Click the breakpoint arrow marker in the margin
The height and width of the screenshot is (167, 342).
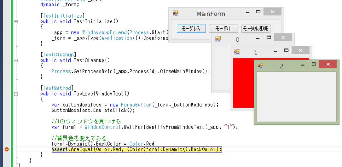(x=6, y=149)
